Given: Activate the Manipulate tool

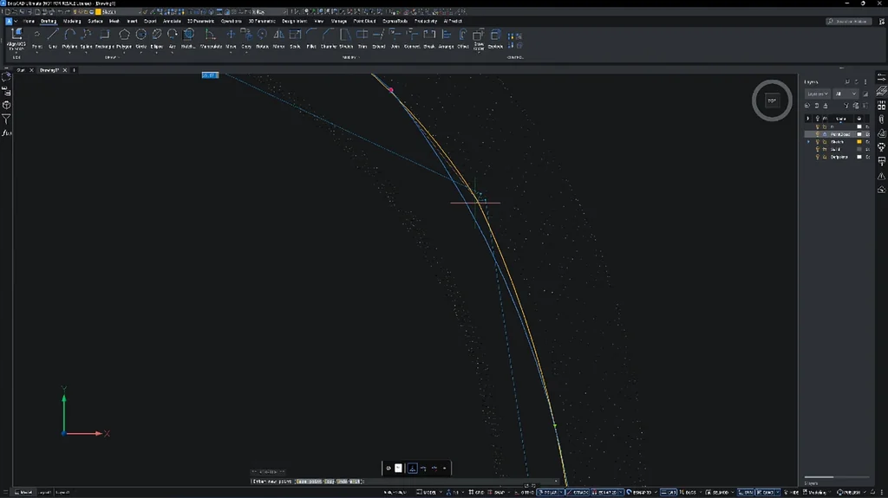Looking at the screenshot, I should 211,38.
